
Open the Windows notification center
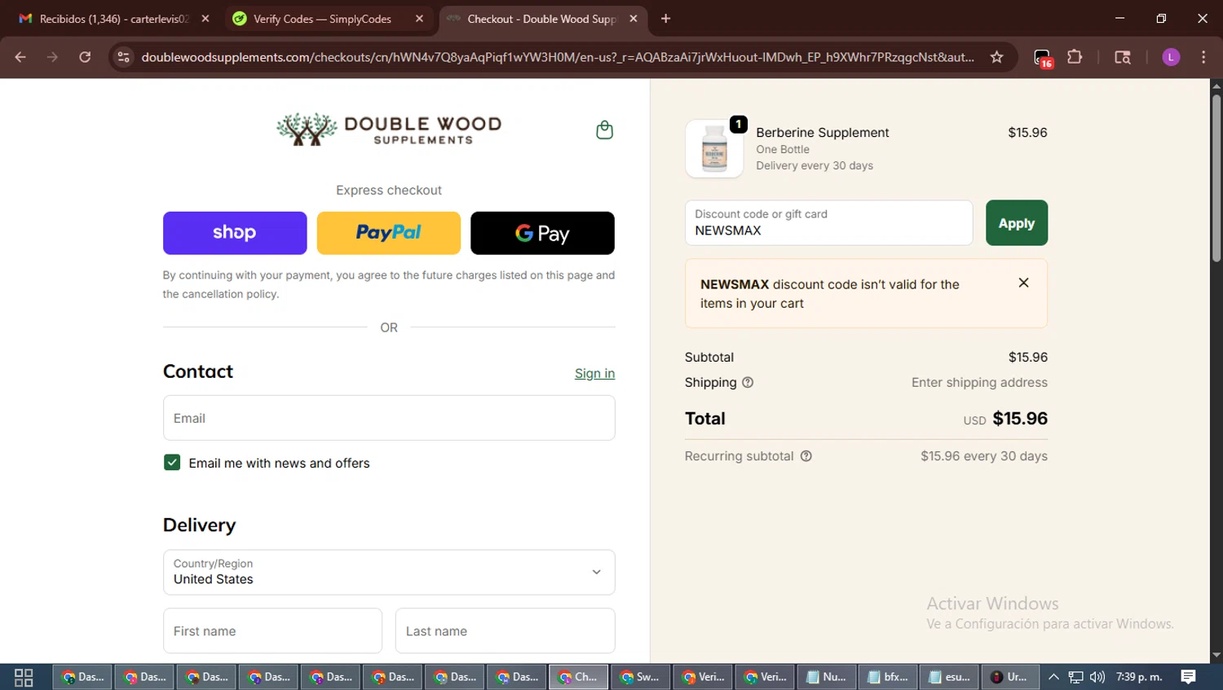click(1188, 677)
